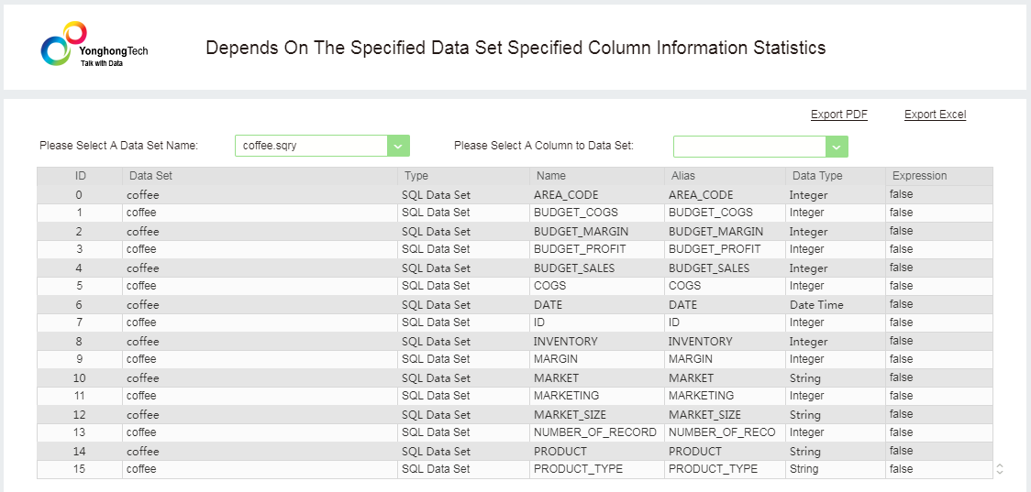1031x492 pixels.
Task: Click the table scroll arrows at bottom right
Action: pyautogui.click(x=1000, y=469)
